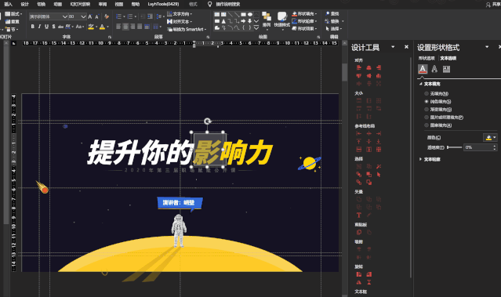Select the oval shape in shapes gallery

coord(250,14)
